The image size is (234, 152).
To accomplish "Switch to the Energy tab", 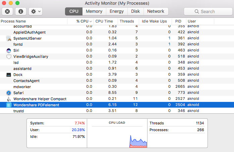I will [x=117, y=11].
